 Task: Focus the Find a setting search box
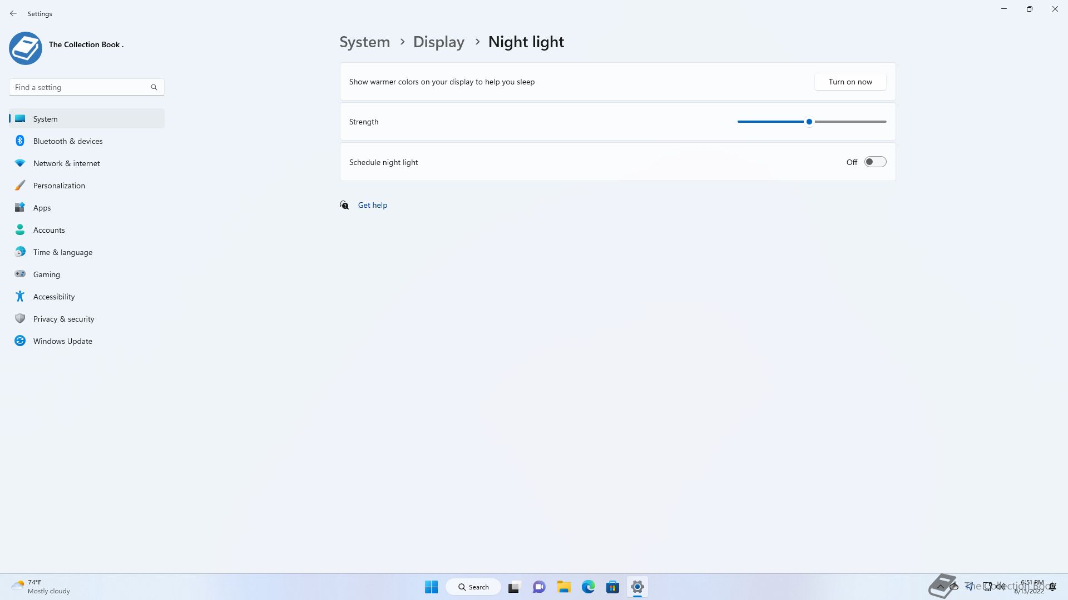tap(81, 87)
